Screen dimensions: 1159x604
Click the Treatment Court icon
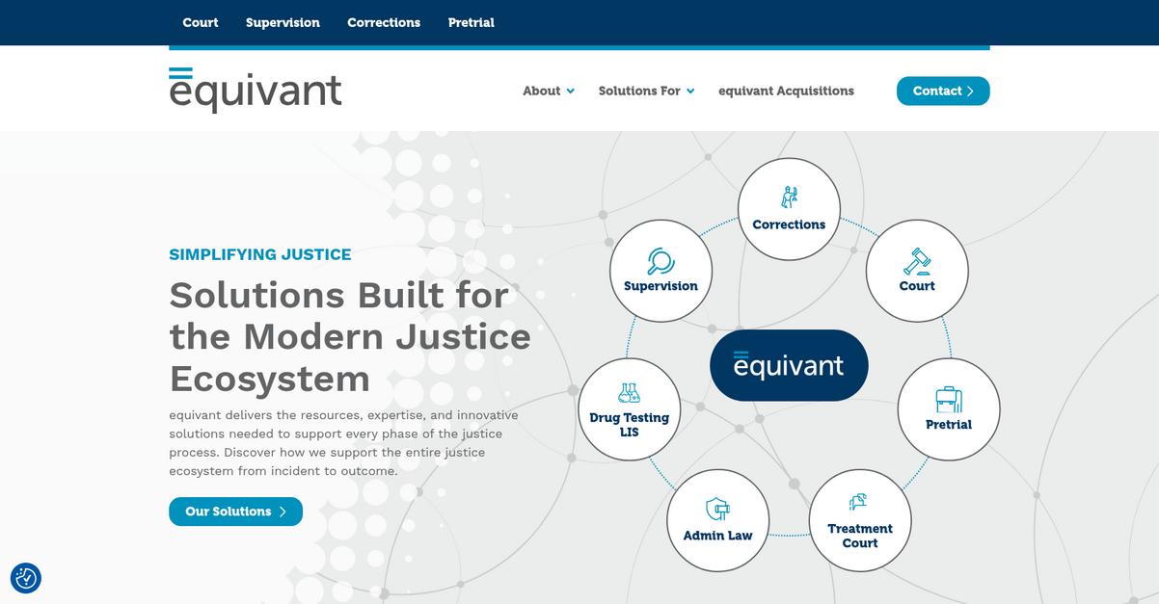point(858,502)
